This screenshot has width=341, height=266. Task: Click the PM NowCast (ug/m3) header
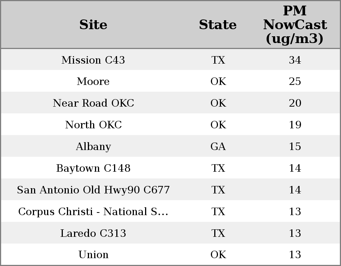coord(295,25)
